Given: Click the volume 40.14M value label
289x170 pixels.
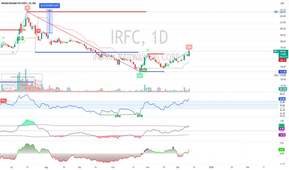Looking at the screenshot, I should pyautogui.click(x=283, y=89).
